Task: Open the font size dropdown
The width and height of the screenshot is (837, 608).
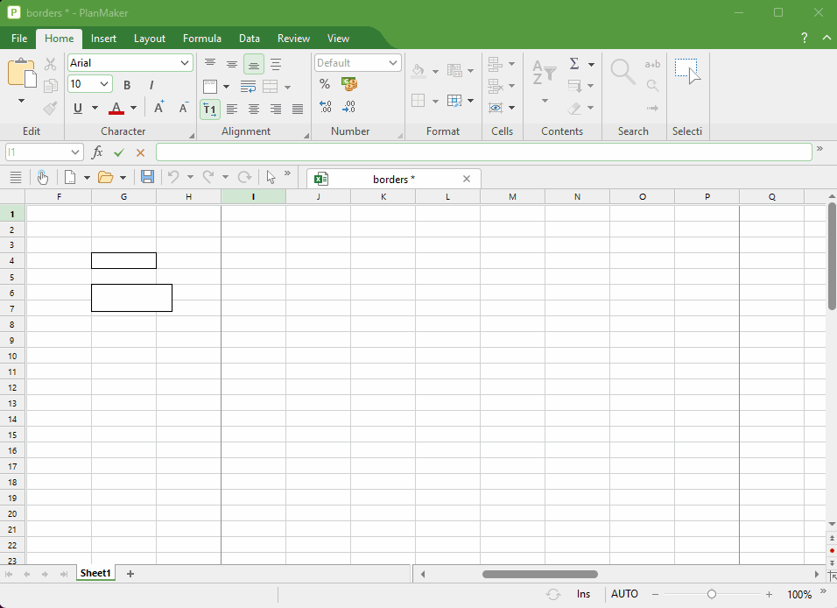Action: 105,85
